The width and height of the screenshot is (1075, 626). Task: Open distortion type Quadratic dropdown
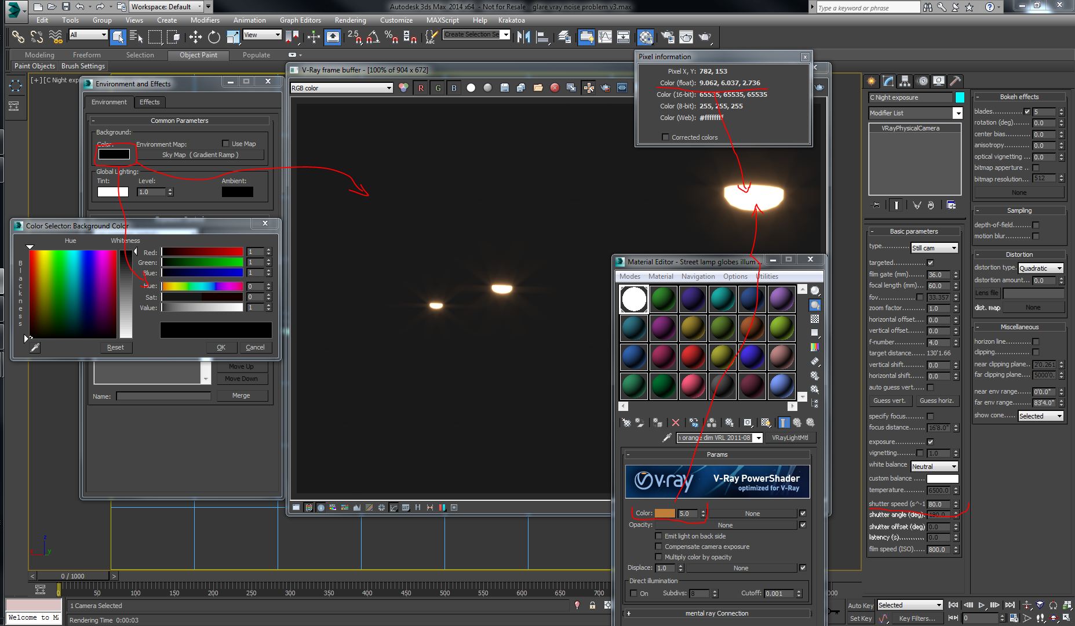click(1041, 268)
